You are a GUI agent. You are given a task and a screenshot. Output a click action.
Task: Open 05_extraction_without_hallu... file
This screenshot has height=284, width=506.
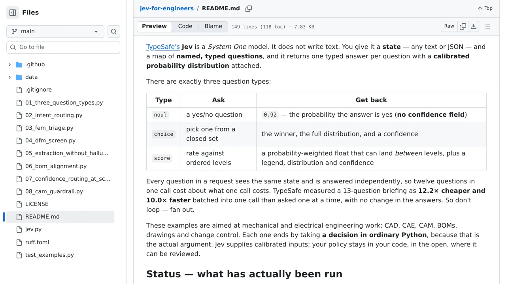67,153
